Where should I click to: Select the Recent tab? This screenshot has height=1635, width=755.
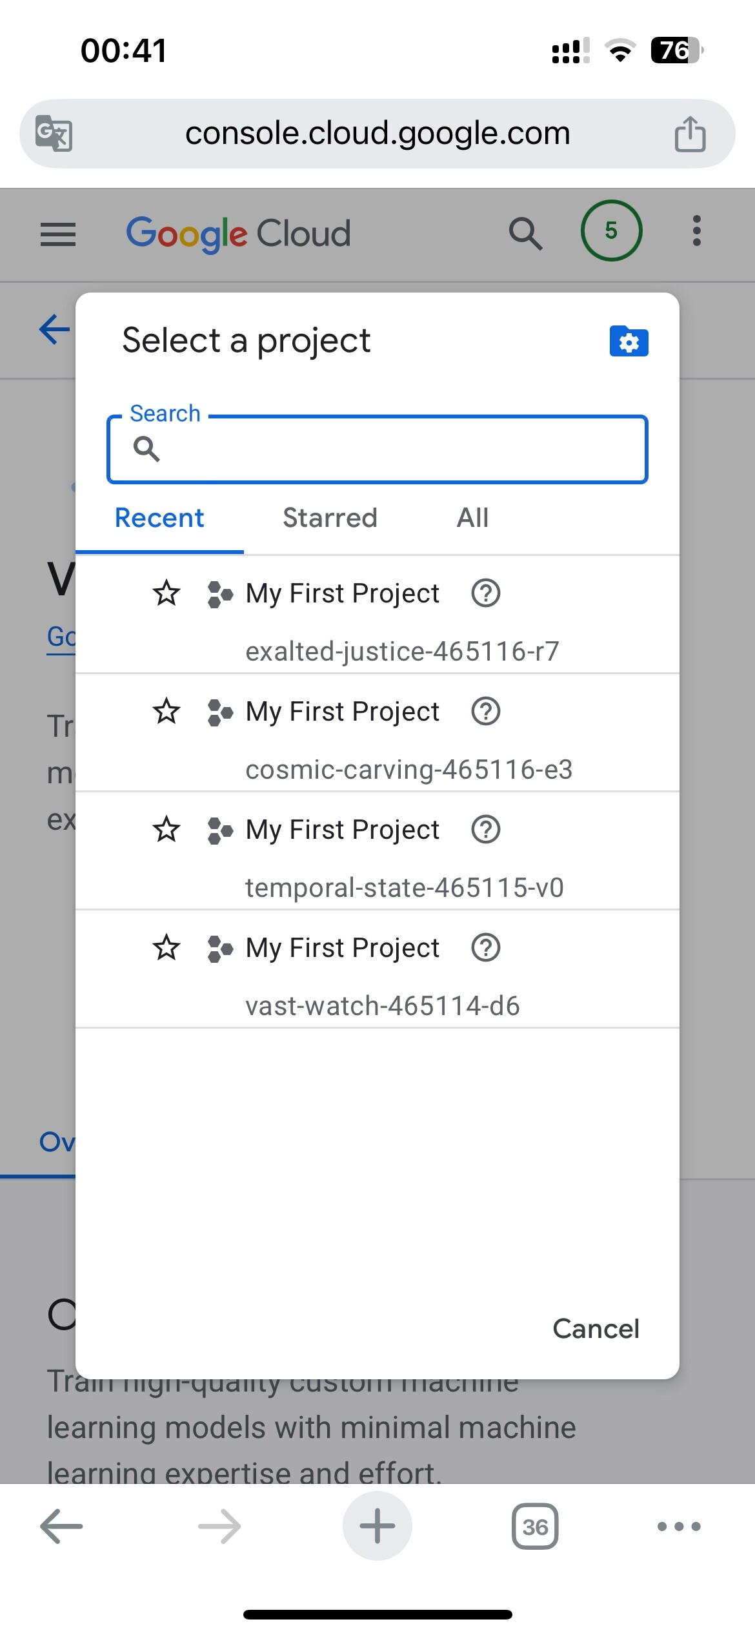click(x=159, y=518)
